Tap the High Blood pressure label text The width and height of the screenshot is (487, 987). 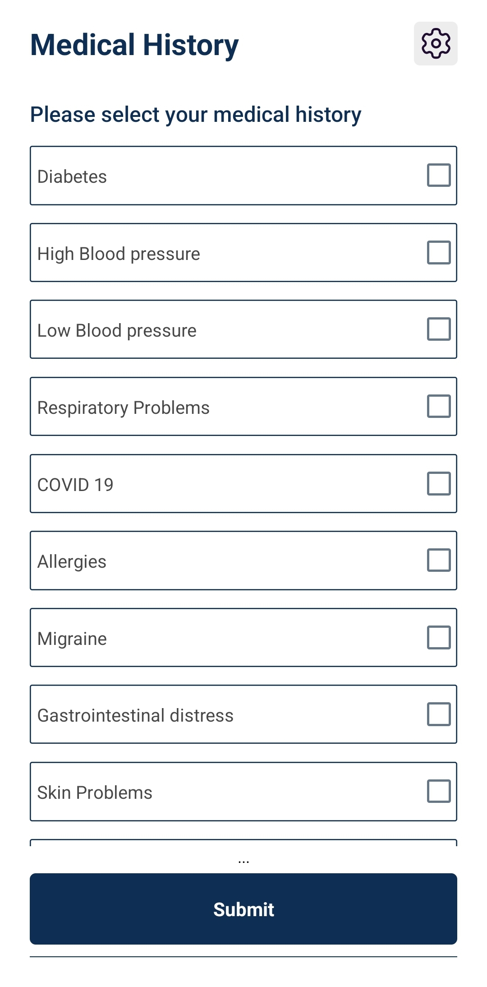pos(119,254)
